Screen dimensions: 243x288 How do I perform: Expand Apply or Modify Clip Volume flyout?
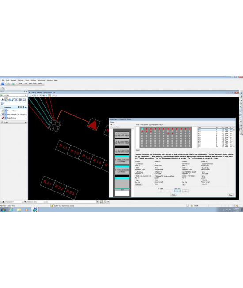tap(26, 115)
